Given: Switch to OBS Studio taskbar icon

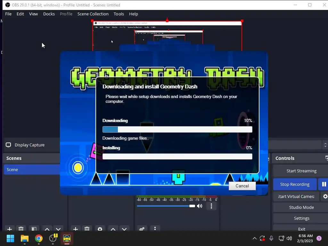Looking at the screenshot, I should 53,238.
